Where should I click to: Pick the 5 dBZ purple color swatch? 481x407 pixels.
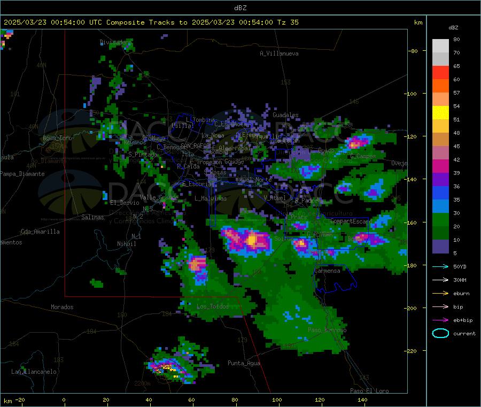[440, 247]
